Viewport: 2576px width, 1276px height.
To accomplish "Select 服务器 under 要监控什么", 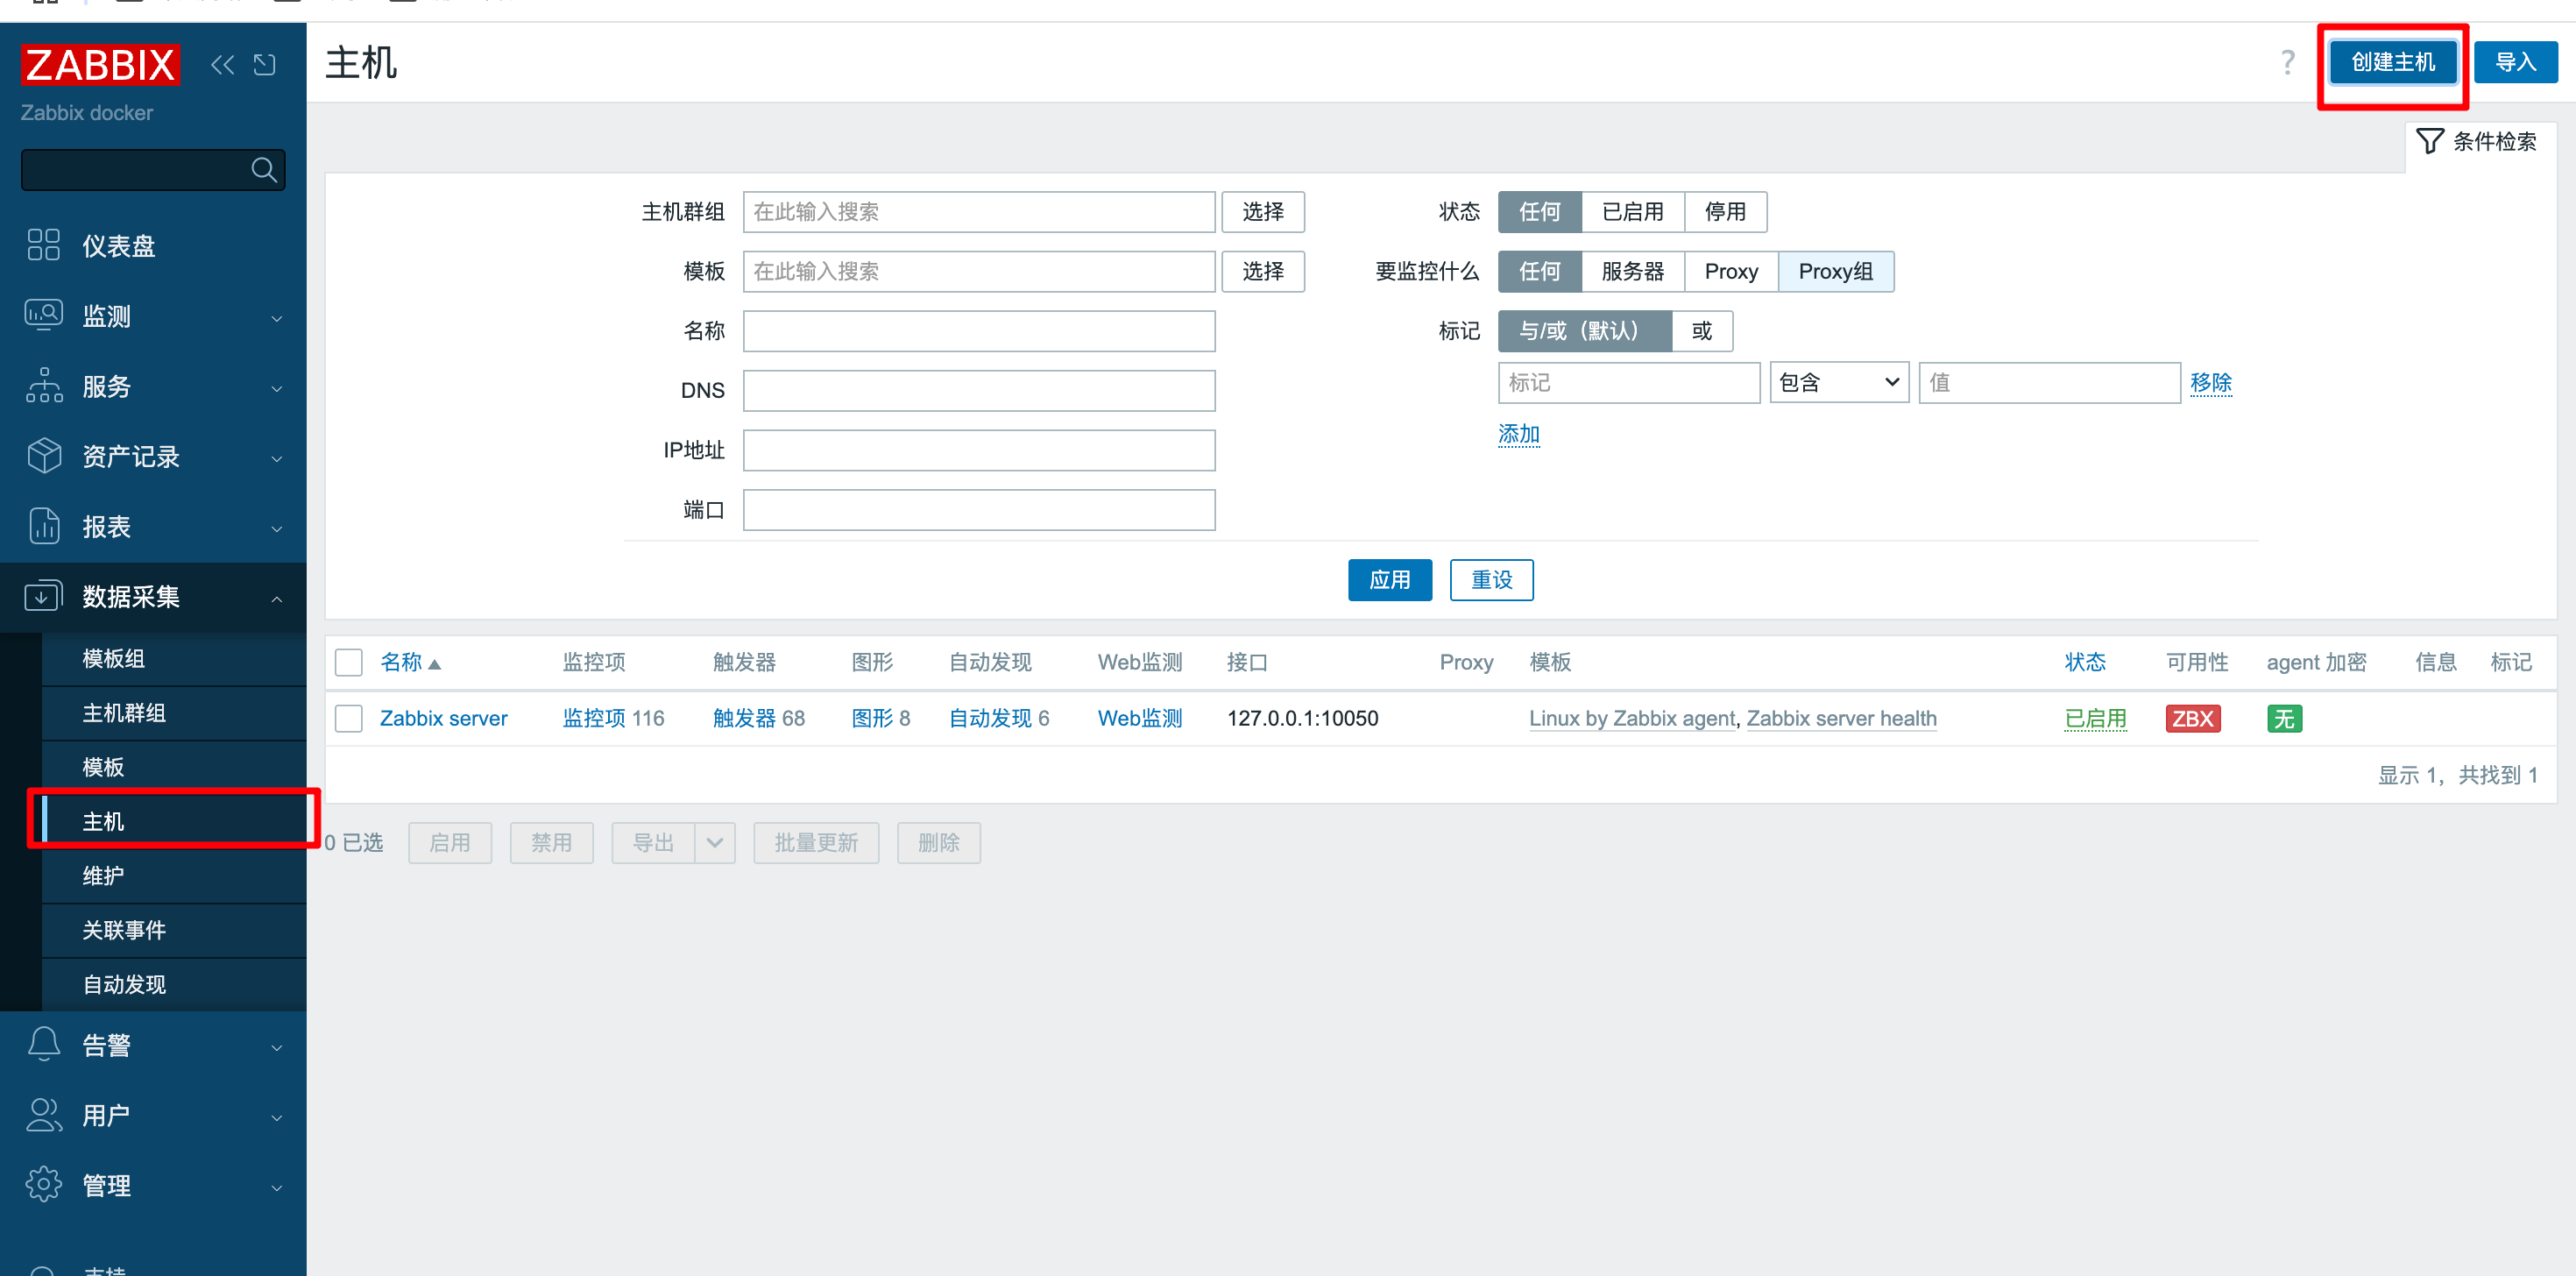I will coord(1632,271).
